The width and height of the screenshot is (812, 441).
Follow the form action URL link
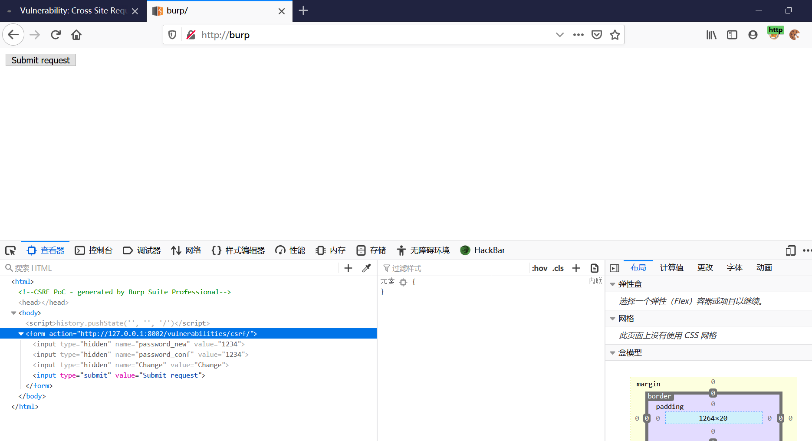point(165,334)
